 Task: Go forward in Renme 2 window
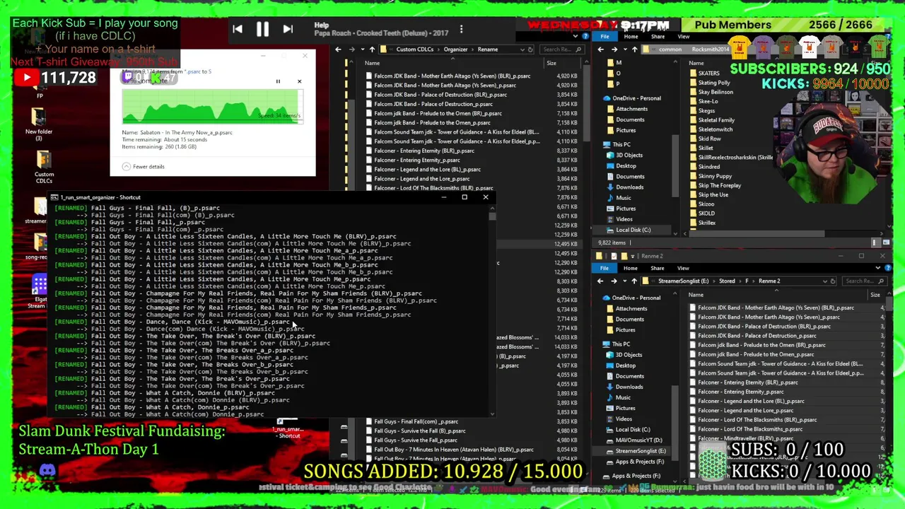[614, 281]
